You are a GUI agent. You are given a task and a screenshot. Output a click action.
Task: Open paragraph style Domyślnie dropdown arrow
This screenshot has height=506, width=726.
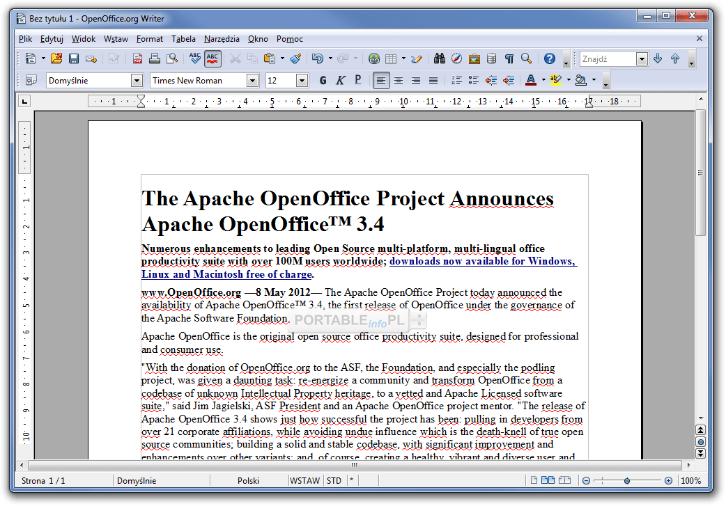click(x=137, y=81)
